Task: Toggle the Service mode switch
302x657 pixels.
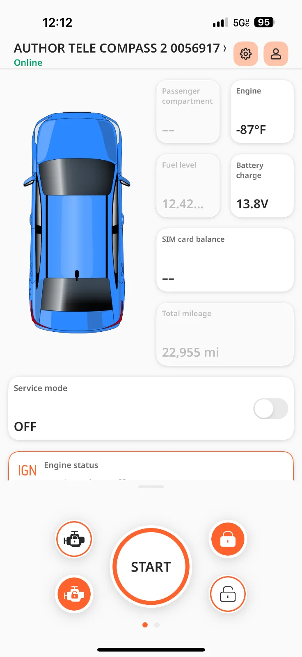Action: point(270,409)
